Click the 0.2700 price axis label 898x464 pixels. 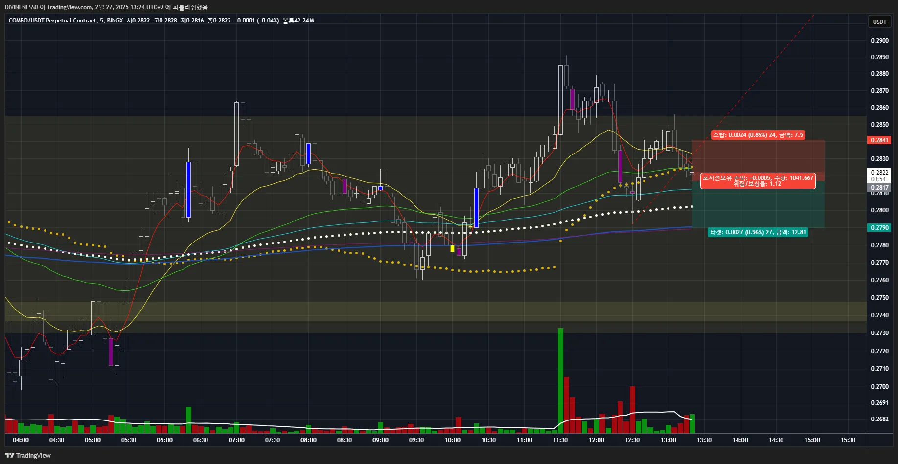point(879,387)
